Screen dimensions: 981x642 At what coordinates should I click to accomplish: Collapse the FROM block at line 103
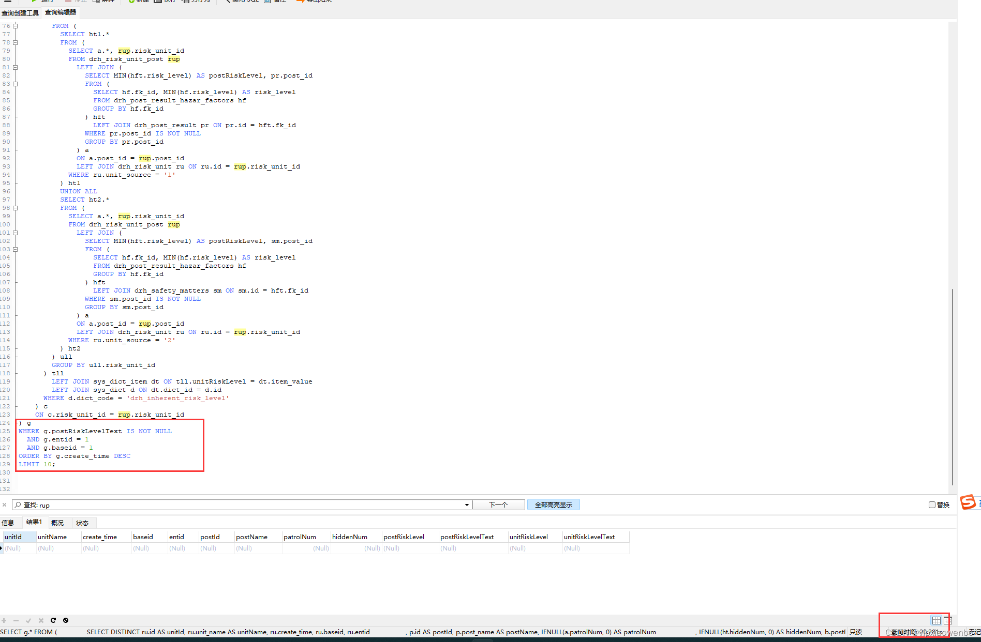pyautogui.click(x=16, y=249)
